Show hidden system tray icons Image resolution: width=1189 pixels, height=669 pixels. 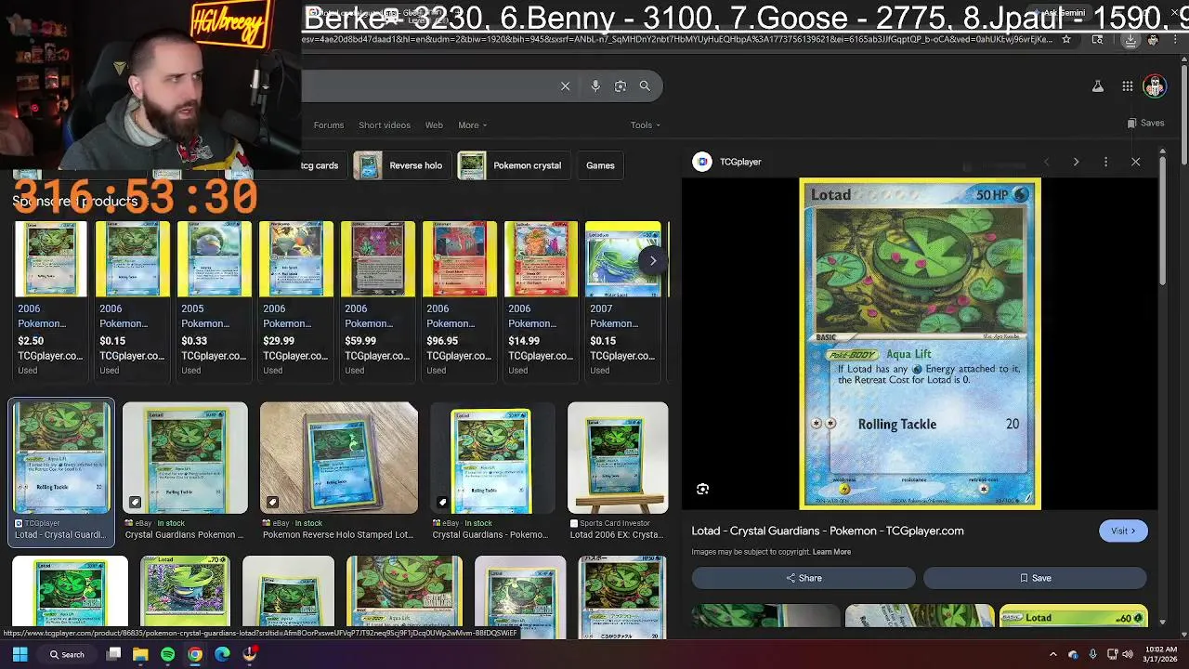(x=1052, y=654)
